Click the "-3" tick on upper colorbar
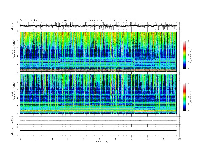Image resolution: width=202 pixels, height=156 pixels. pos(188,41)
